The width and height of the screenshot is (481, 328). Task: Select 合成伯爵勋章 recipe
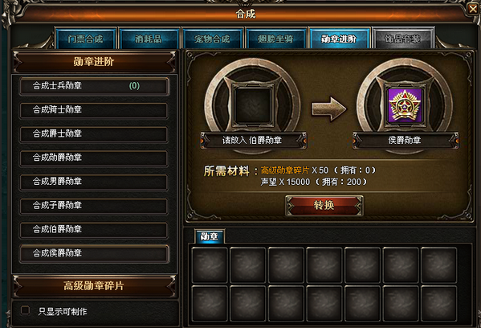click(x=94, y=230)
